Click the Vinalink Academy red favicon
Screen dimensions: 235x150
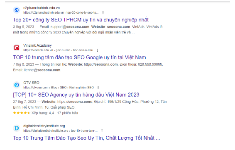tap(17, 48)
